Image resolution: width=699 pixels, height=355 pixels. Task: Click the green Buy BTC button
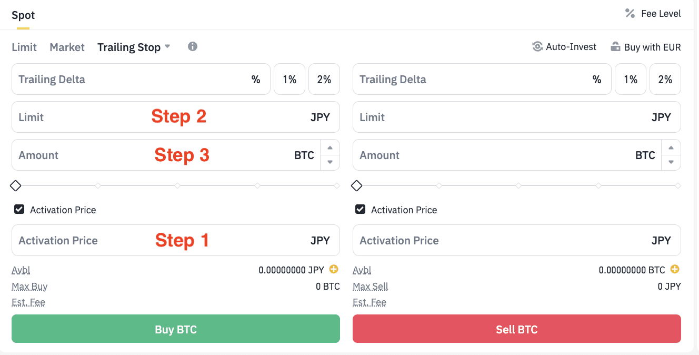176,329
